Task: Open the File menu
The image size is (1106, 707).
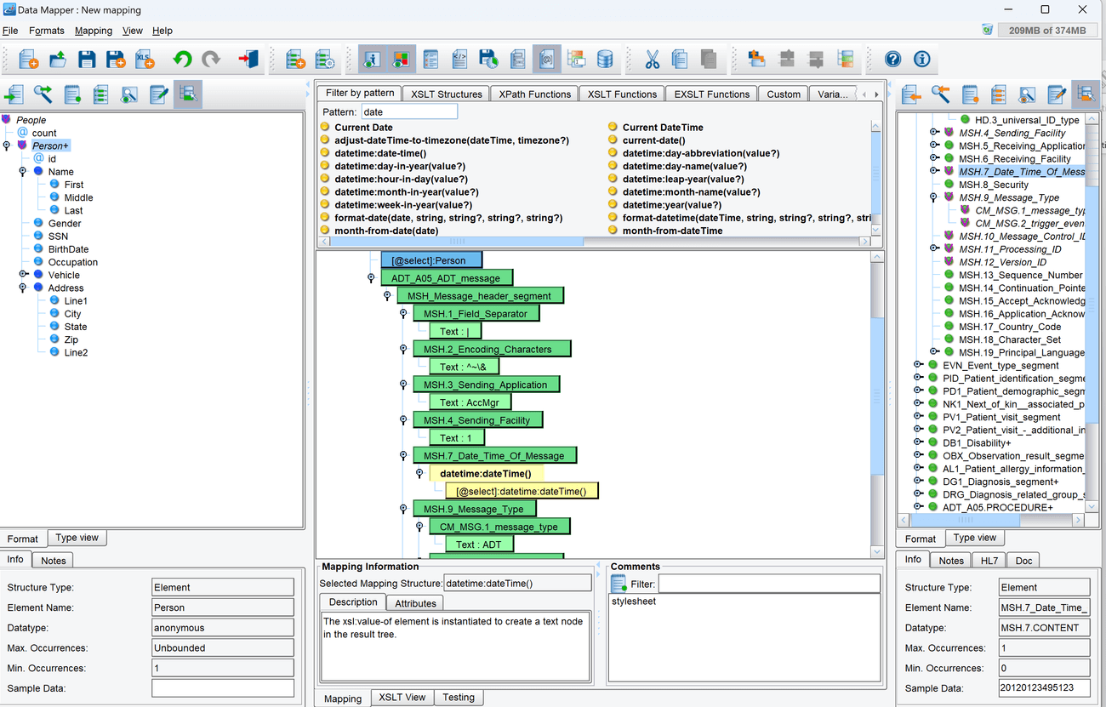Action: [10, 31]
